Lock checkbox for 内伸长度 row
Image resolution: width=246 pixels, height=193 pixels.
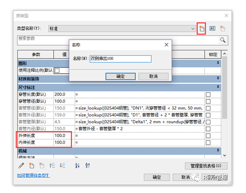tap(208, 143)
